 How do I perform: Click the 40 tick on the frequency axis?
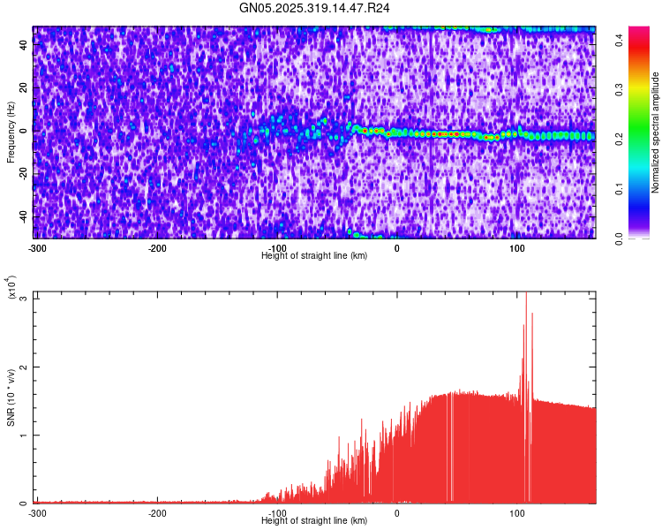pyautogui.click(x=25, y=45)
